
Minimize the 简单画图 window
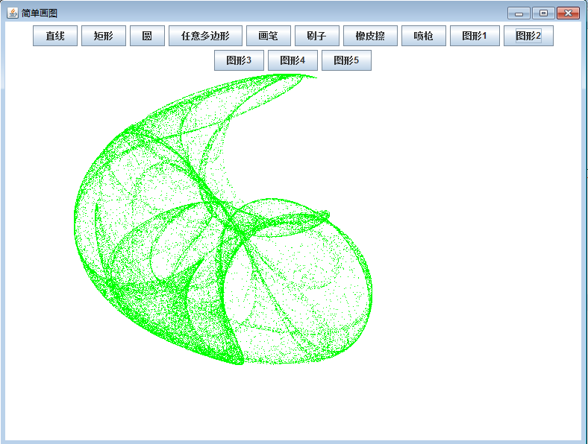(x=519, y=13)
